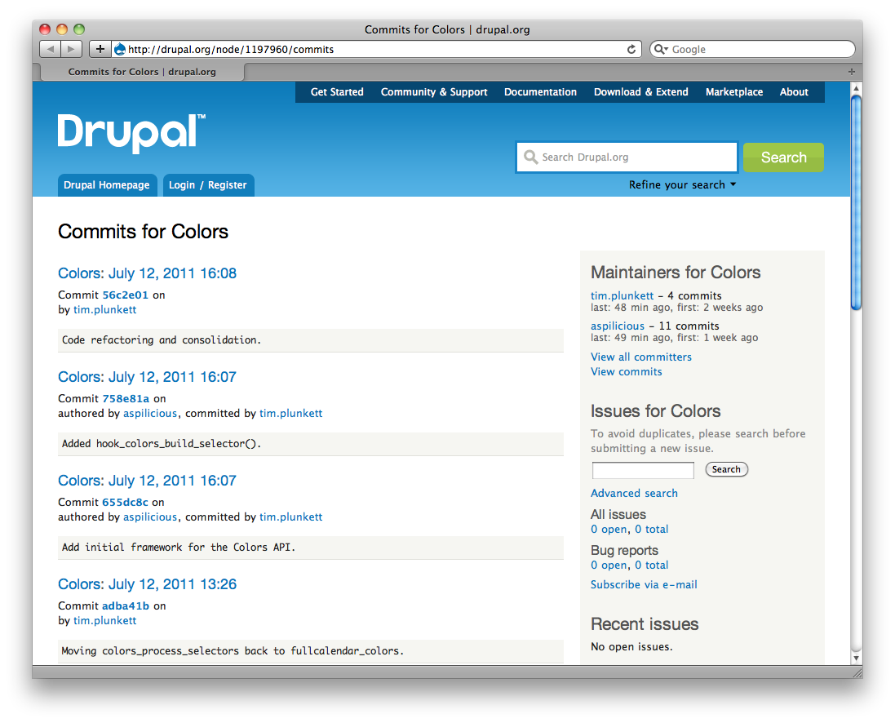Click the magnifier icon in Drupal search box
This screenshot has width=895, height=723.
(x=531, y=157)
